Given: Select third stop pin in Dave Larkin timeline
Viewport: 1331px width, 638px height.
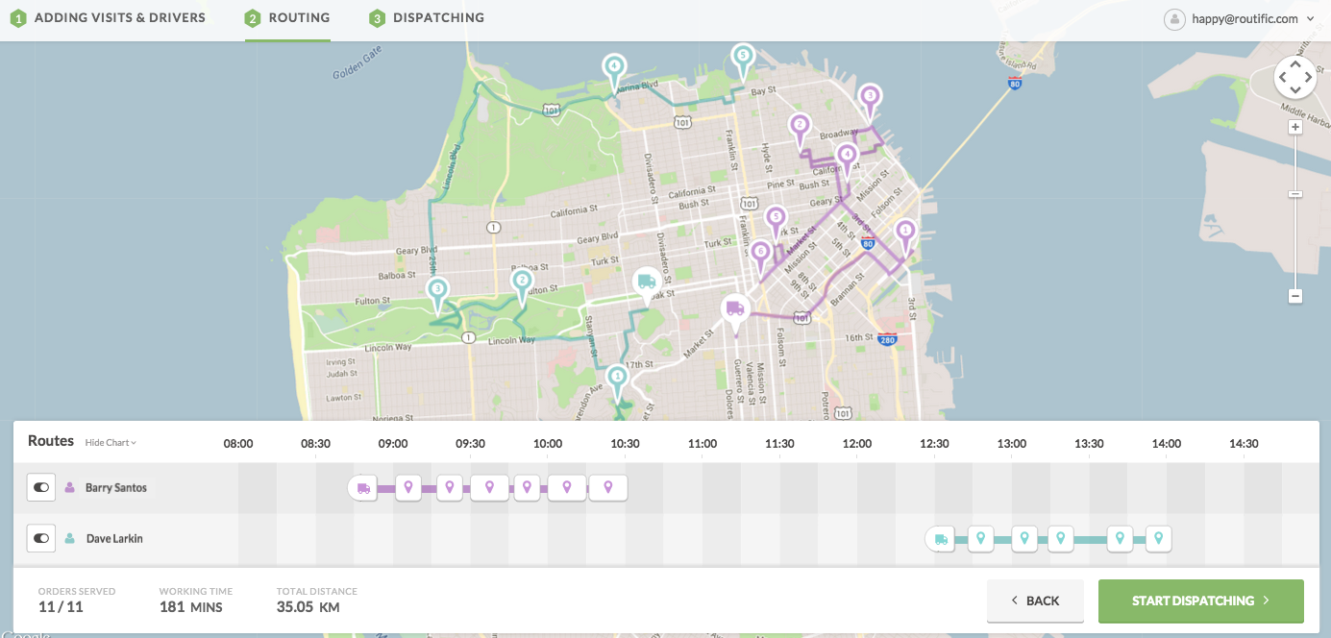Looking at the screenshot, I should [1060, 539].
